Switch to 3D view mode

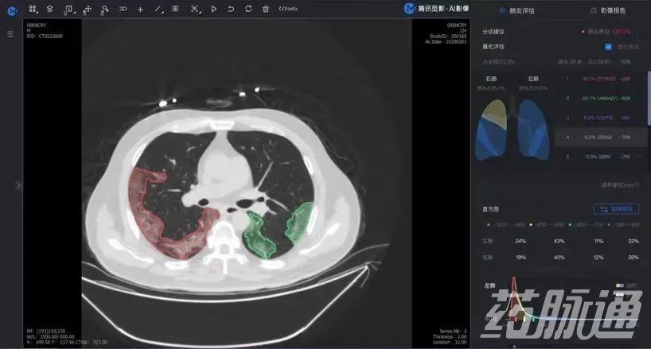123,9
